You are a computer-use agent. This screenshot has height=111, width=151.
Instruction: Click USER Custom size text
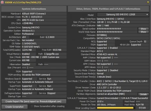(50, 57)
